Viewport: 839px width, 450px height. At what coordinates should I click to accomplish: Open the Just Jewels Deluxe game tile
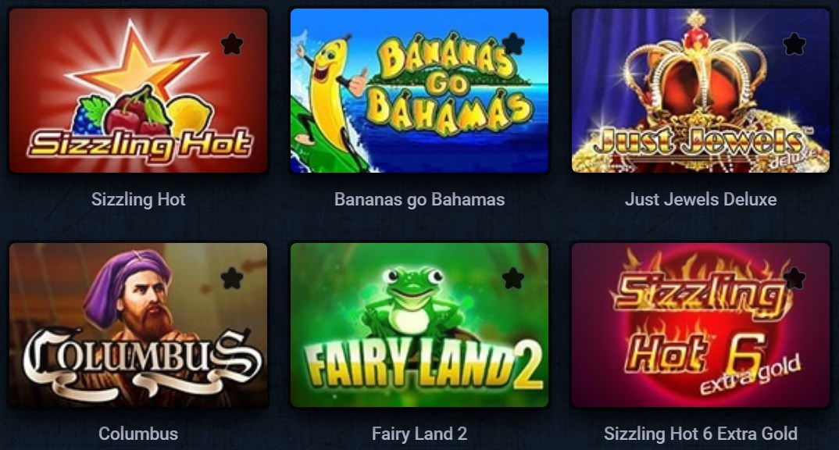701,91
